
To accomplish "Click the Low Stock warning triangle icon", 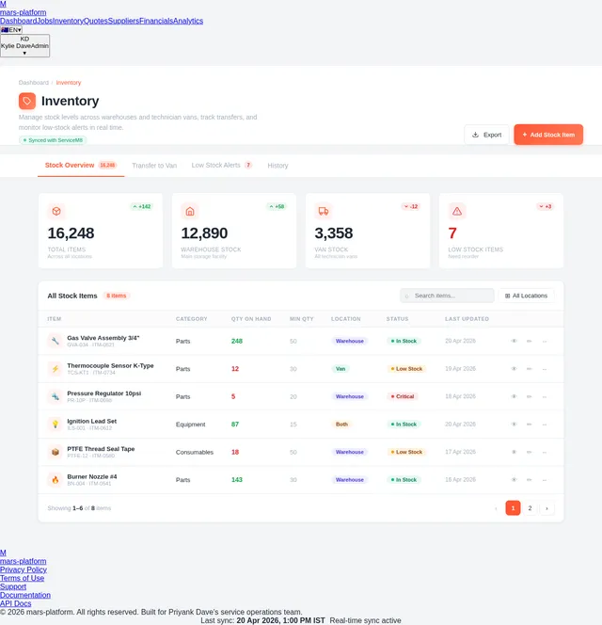I will tap(457, 211).
